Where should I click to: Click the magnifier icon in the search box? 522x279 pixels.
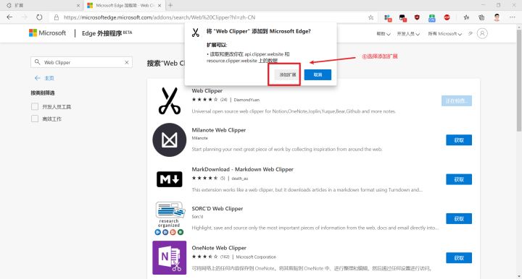point(37,62)
